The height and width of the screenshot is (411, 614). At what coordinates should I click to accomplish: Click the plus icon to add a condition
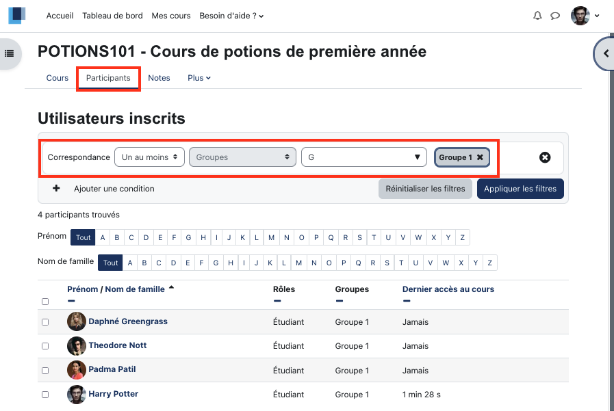tap(56, 189)
